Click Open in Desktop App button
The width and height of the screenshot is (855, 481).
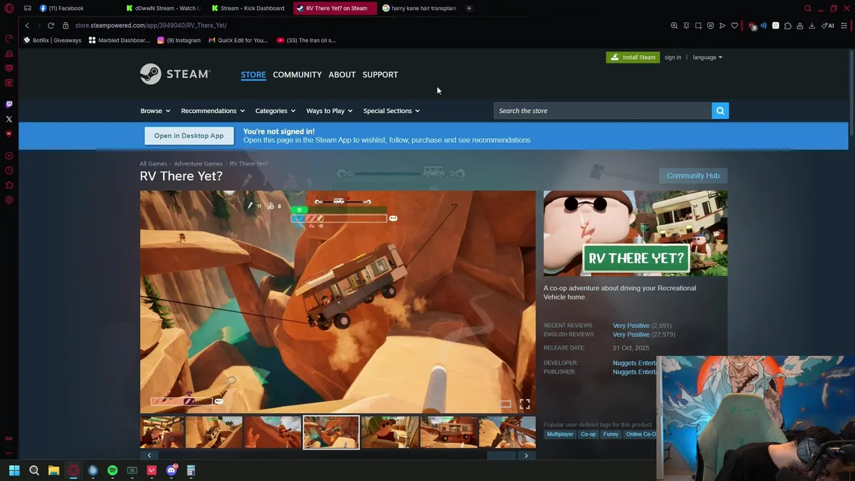click(x=189, y=136)
